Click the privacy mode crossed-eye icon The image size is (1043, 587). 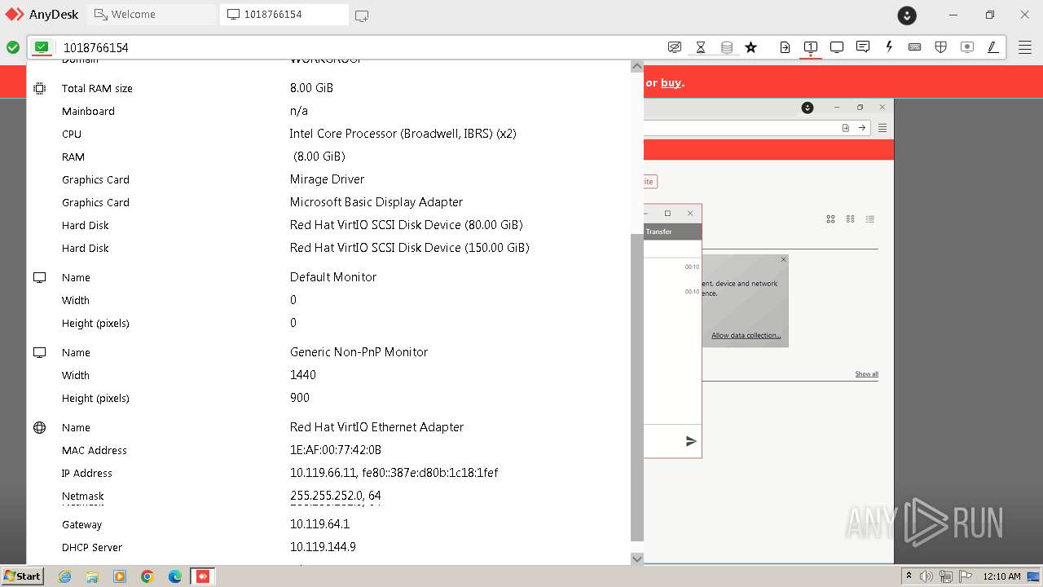(x=675, y=47)
